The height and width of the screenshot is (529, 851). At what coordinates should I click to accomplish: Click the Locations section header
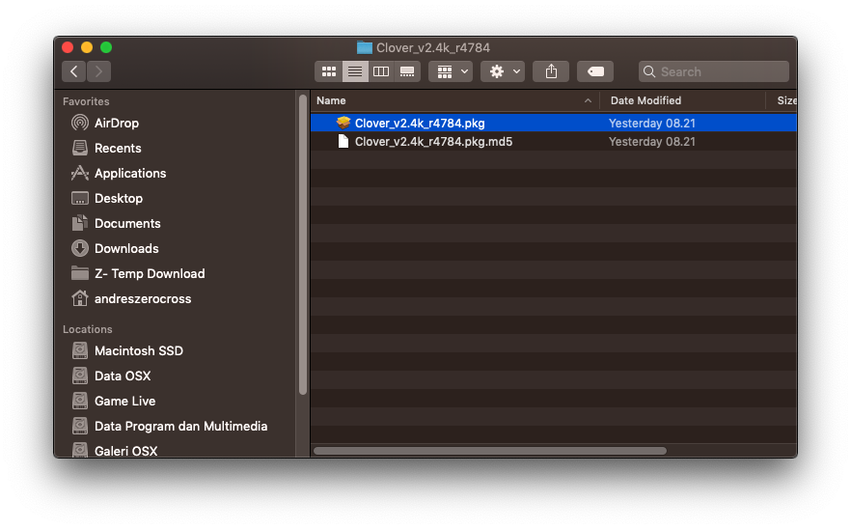pyautogui.click(x=88, y=329)
